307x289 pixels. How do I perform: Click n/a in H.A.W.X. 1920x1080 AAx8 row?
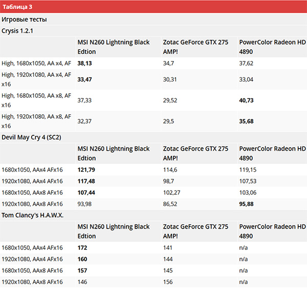point(244,282)
